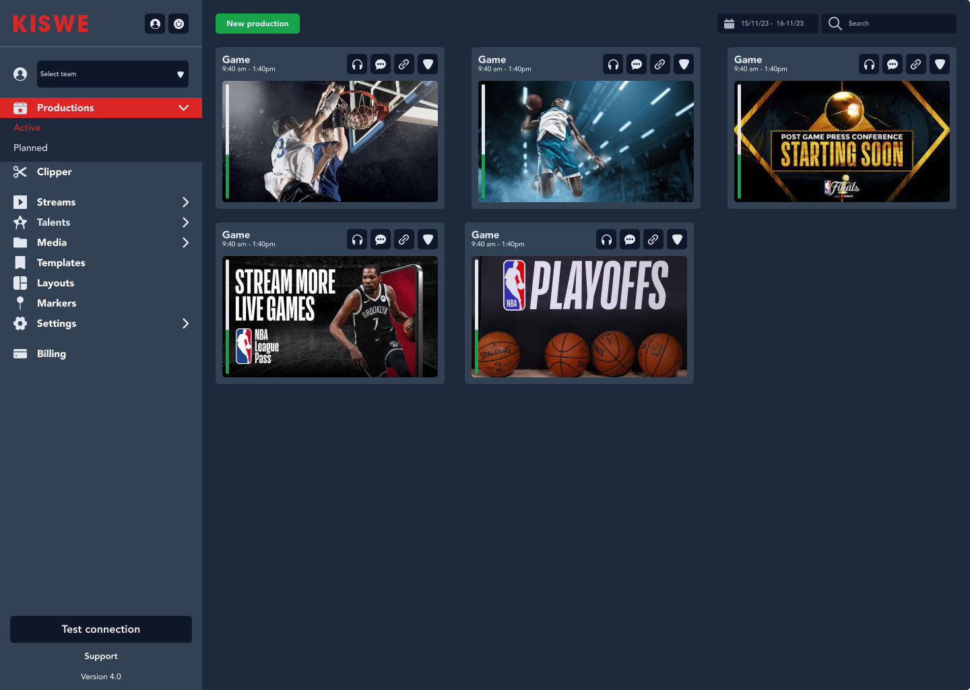Open the basketball dunk production thumbnail

coord(330,142)
